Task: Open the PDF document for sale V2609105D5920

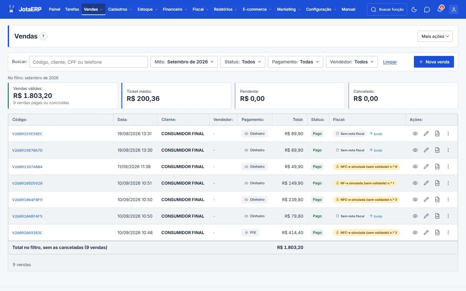Action: click(437, 183)
